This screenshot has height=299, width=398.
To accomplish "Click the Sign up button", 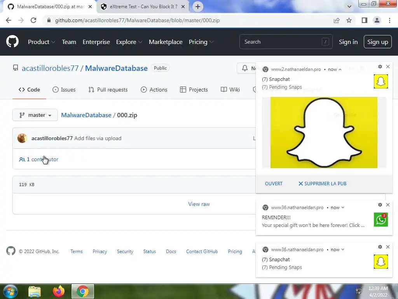I will pos(378,42).
